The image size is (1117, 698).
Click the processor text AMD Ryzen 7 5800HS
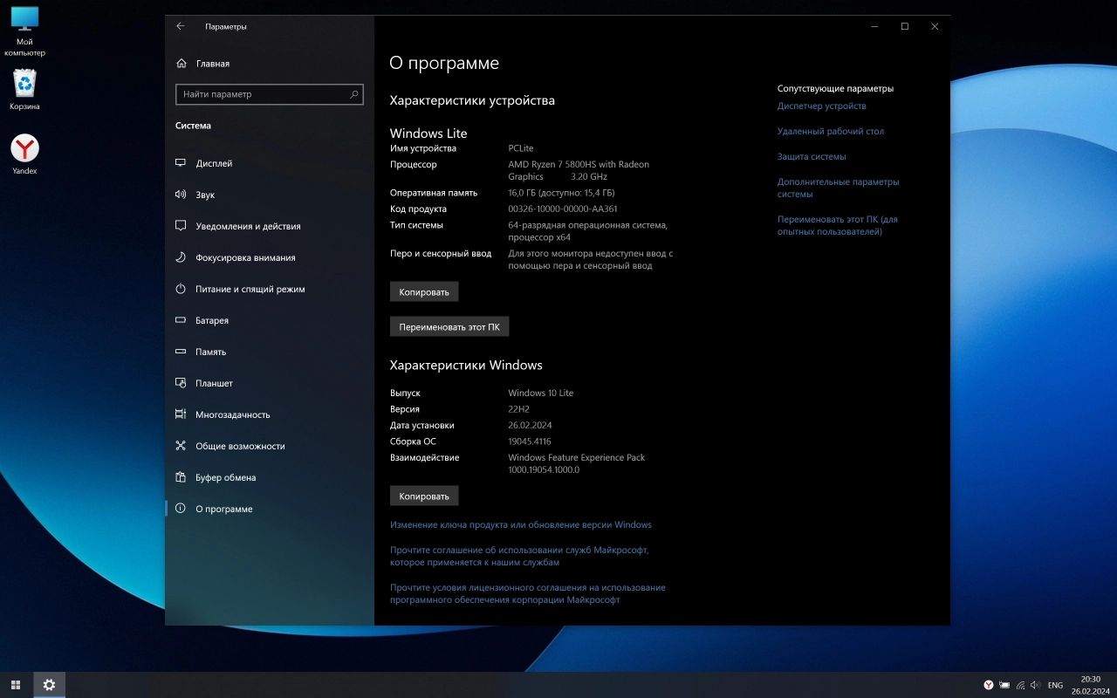[x=579, y=170]
